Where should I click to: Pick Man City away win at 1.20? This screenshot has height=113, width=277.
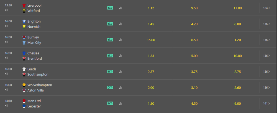pos(238,40)
